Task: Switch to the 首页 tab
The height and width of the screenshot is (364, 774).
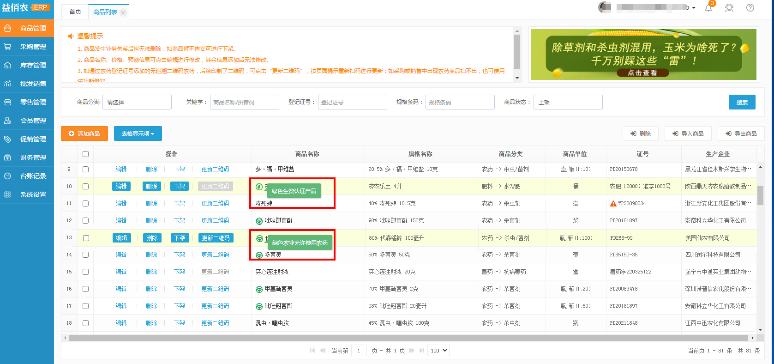Action: click(x=75, y=12)
